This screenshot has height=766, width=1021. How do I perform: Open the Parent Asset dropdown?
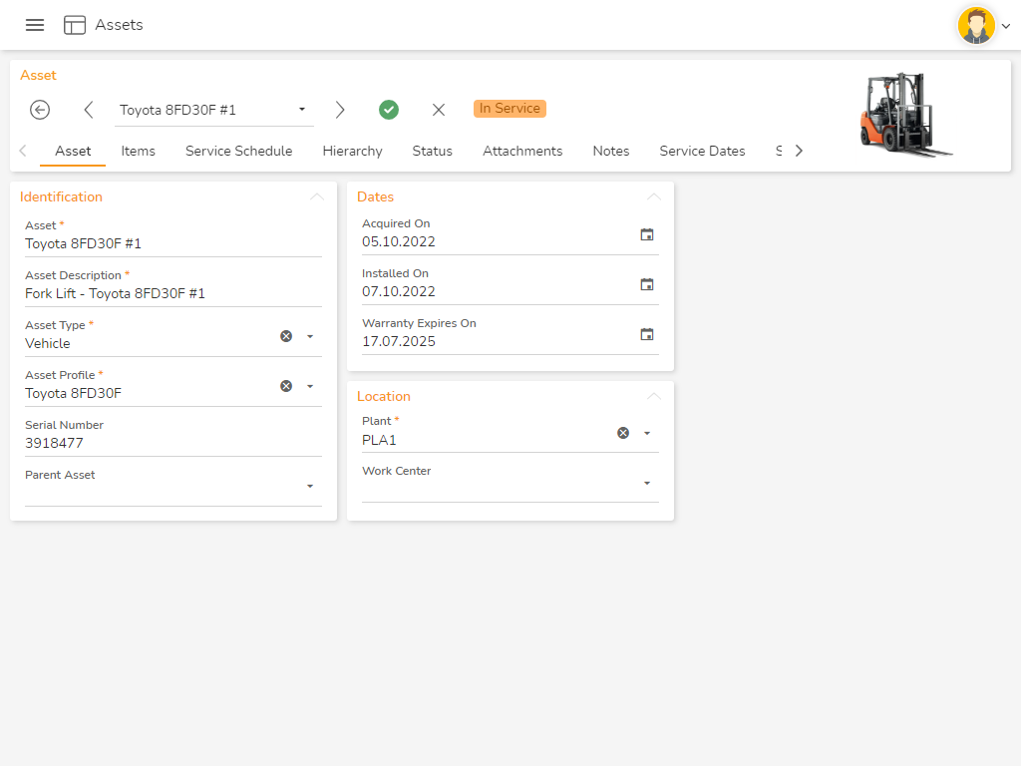310,487
